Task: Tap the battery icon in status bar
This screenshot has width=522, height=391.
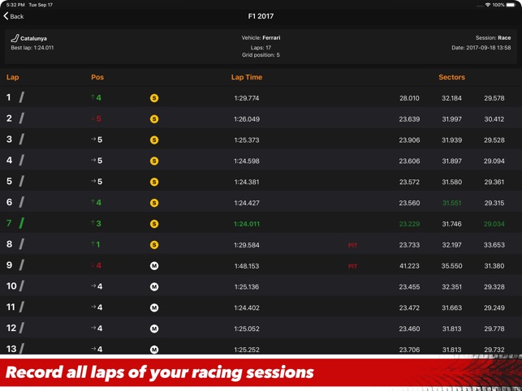Action: (512, 5)
